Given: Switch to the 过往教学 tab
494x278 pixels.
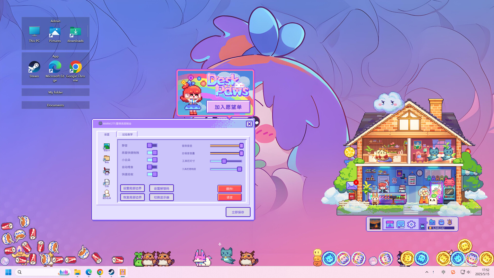Looking at the screenshot, I should coord(127,134).
